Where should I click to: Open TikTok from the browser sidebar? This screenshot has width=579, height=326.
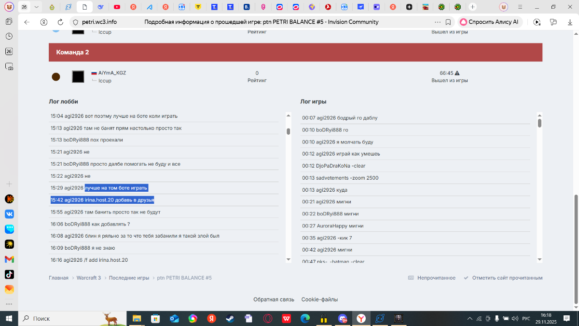9,274
